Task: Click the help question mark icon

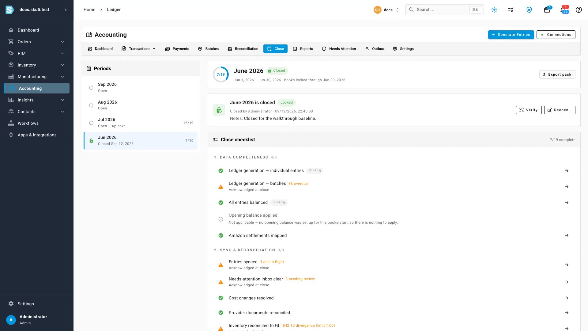Action: (579, 10)
